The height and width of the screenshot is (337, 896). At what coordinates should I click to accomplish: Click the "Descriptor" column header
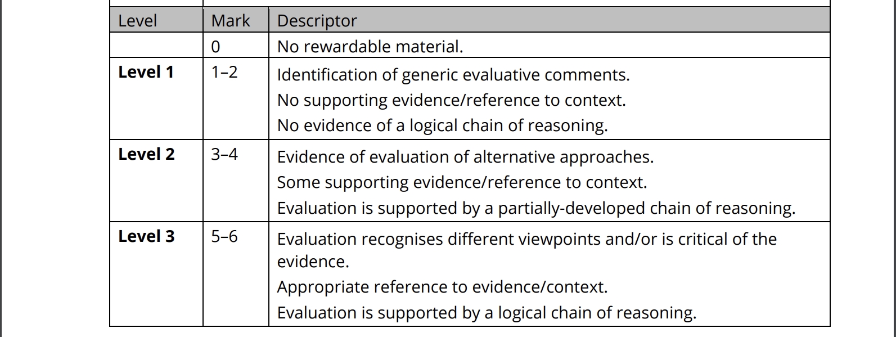(317, 21)
